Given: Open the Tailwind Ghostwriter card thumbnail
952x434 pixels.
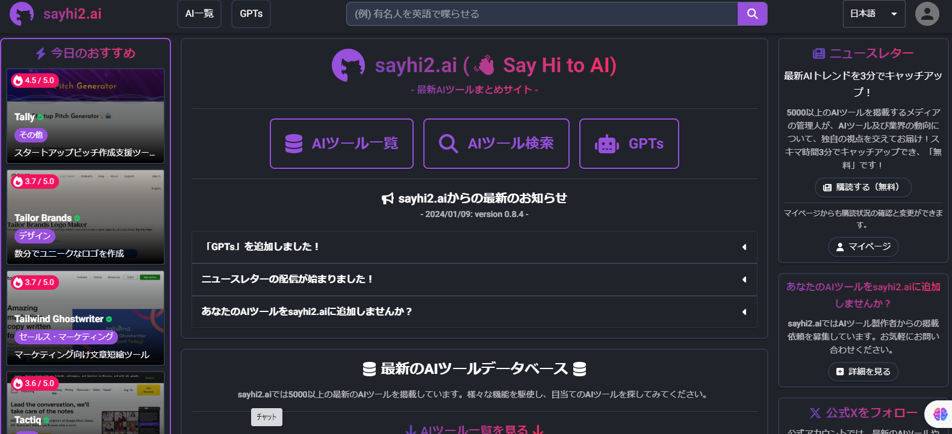Looking at the screenshot, I should [86, 317].
